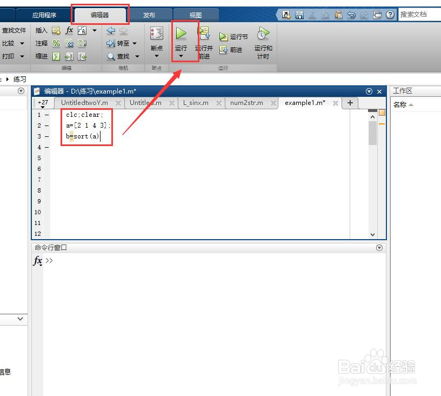Image resolution: width=441 pixels, height=396 pixels.
Task: Click the Find (查找) magnifier icon
Action: 111,56
